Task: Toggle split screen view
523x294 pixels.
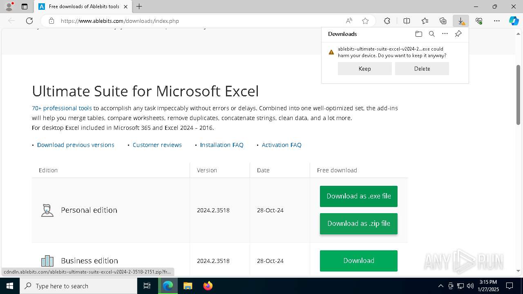Action: click(x=407, y=21)
